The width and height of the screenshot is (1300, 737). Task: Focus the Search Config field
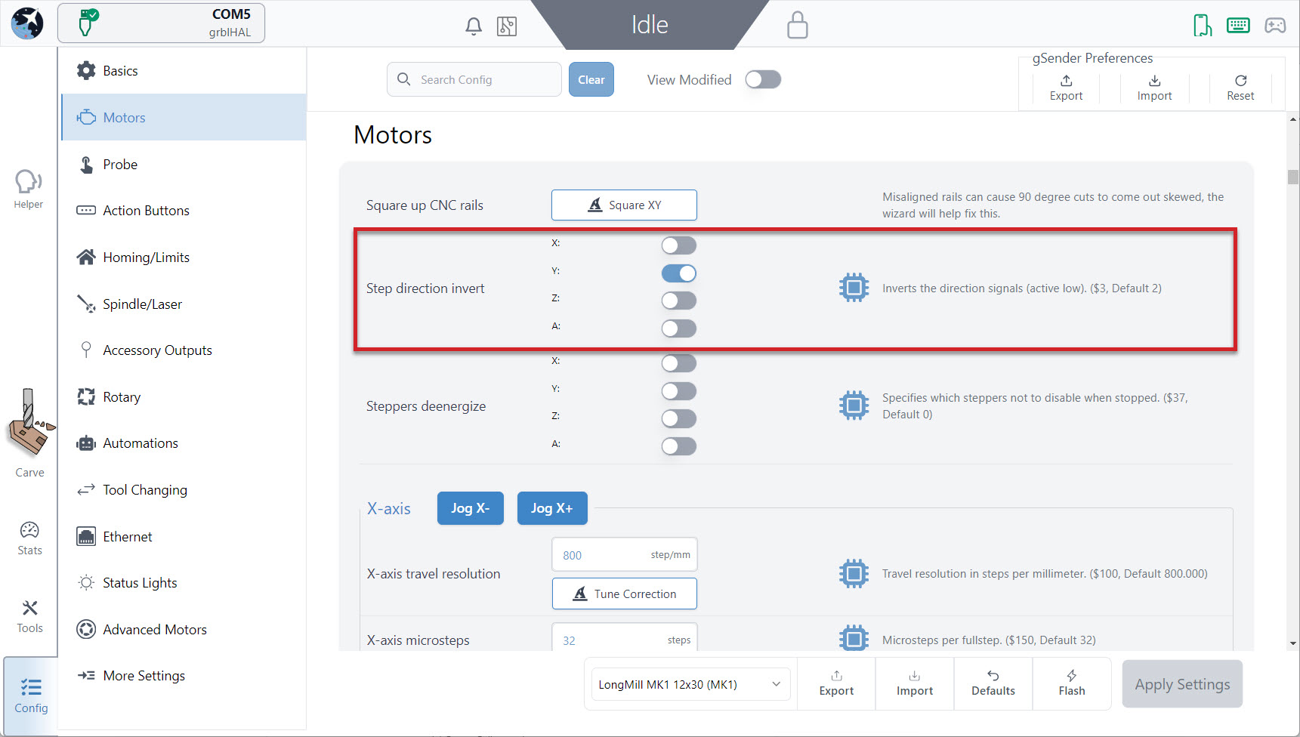(474, 79)
